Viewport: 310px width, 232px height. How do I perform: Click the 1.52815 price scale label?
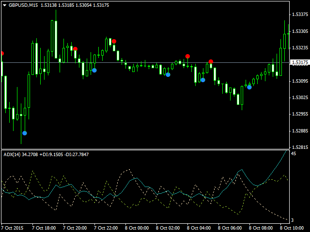[300, 147]
